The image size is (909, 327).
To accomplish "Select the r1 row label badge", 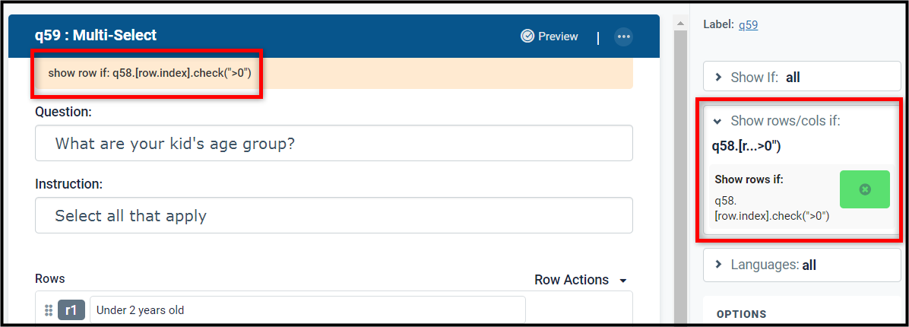I will pyautogui.click(x=71, y=310).
